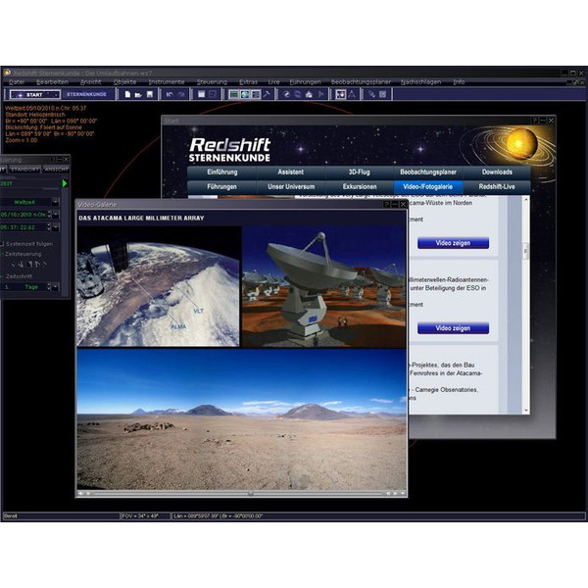This screenshot has width=588, height=588.
Task: Open the Extras menu
Action: pos(248,81)
